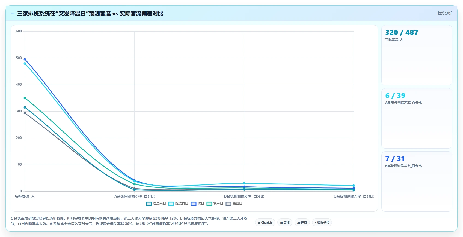Click the 降温首日 point at B系统预测偏差率
This screenshot has height=237, width=463.
click(244, 183)
